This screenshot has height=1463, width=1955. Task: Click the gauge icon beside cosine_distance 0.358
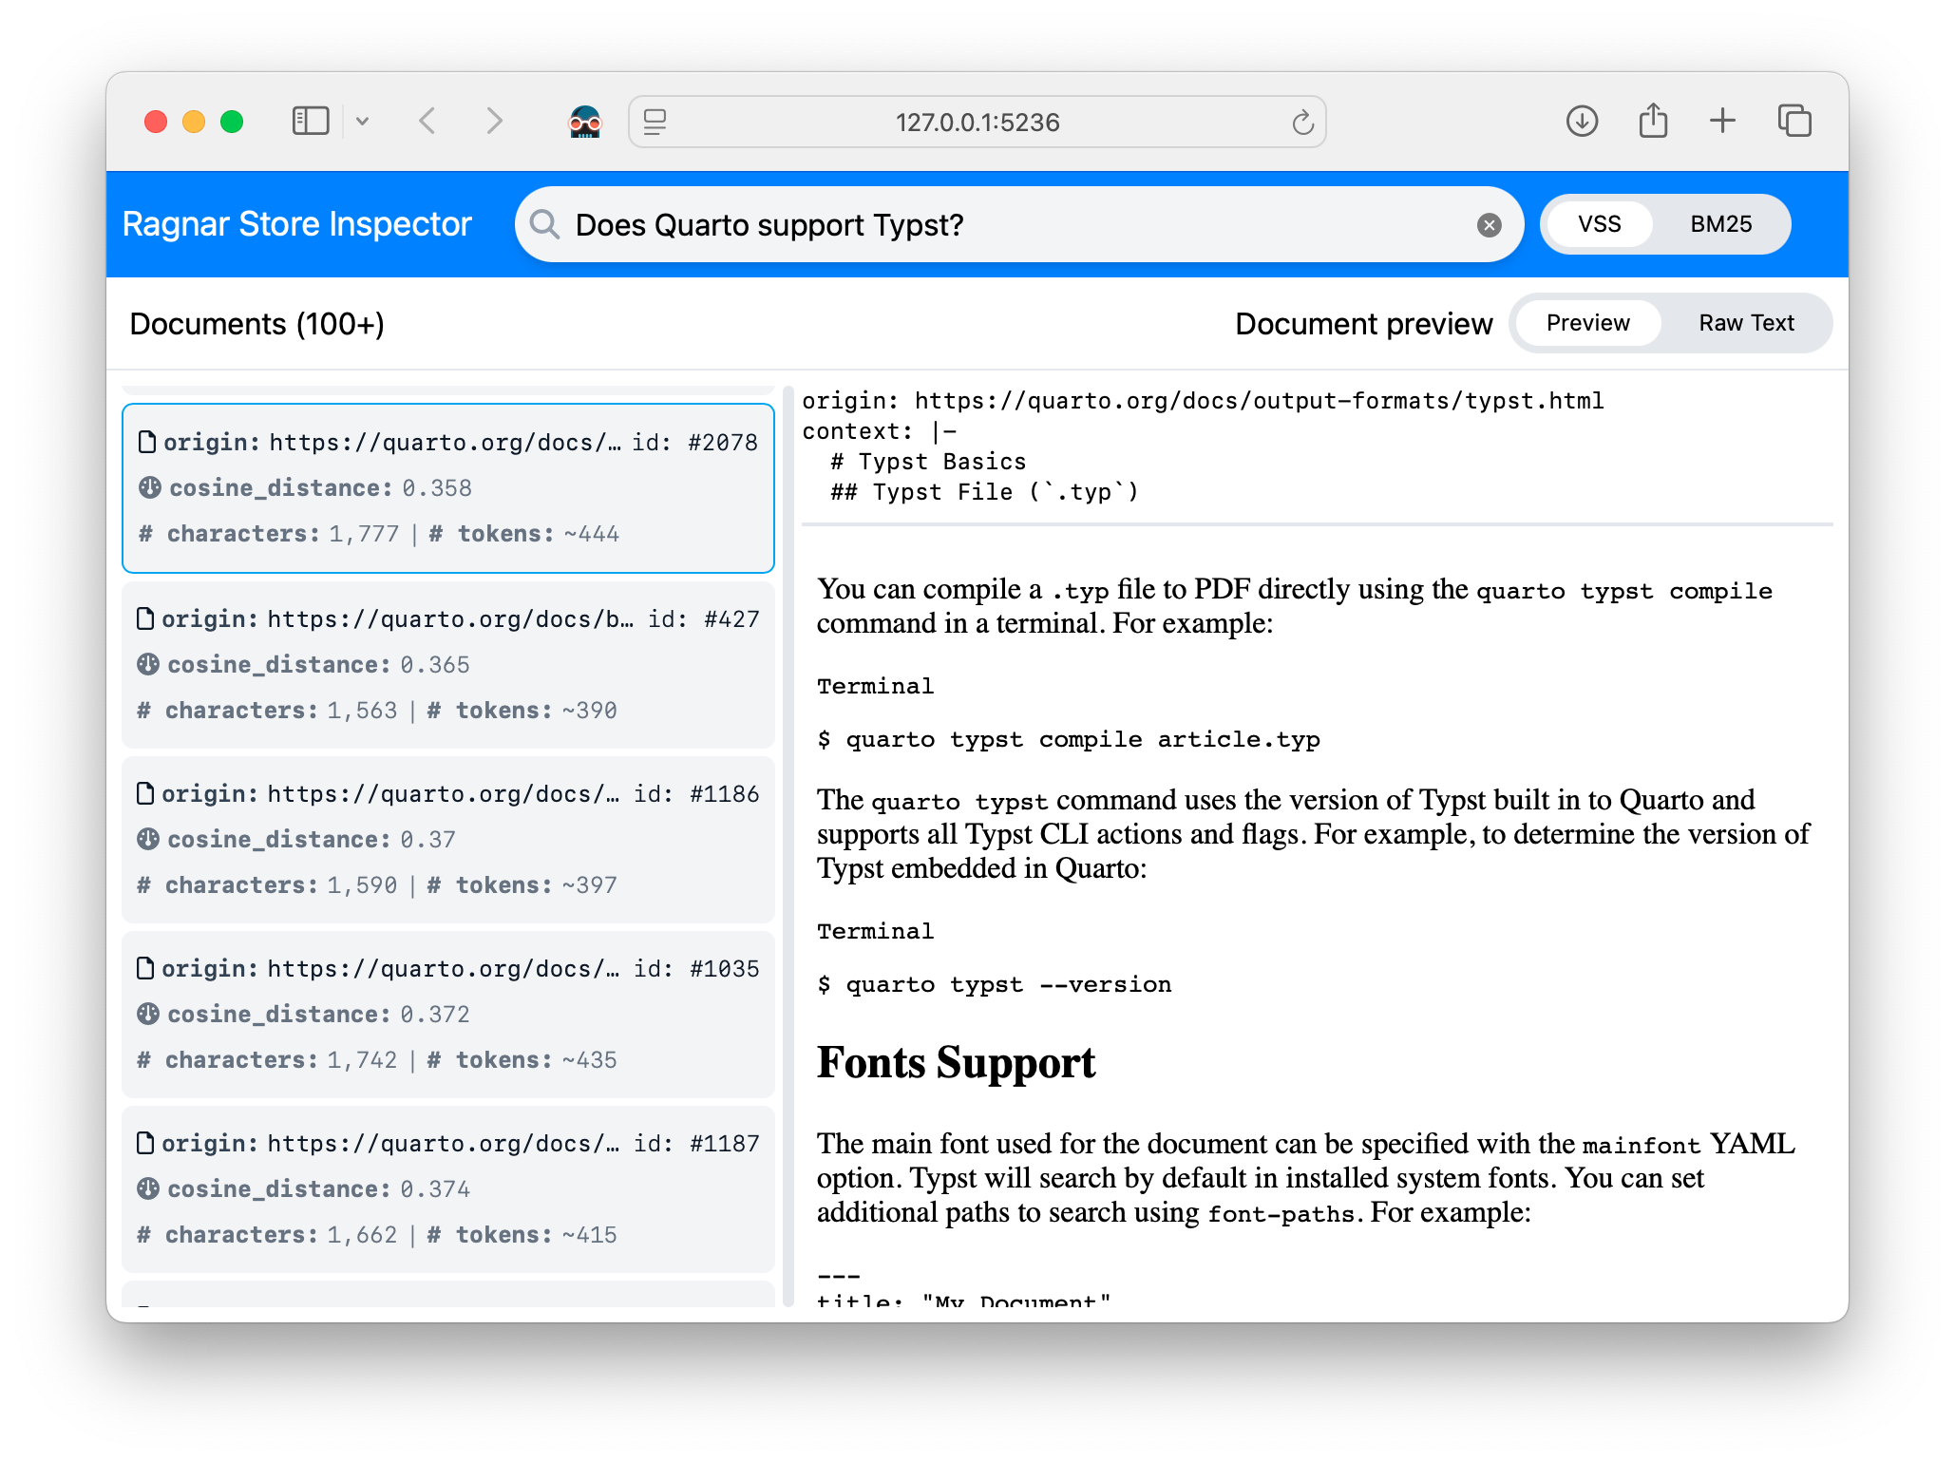click(x=148, y=486)
